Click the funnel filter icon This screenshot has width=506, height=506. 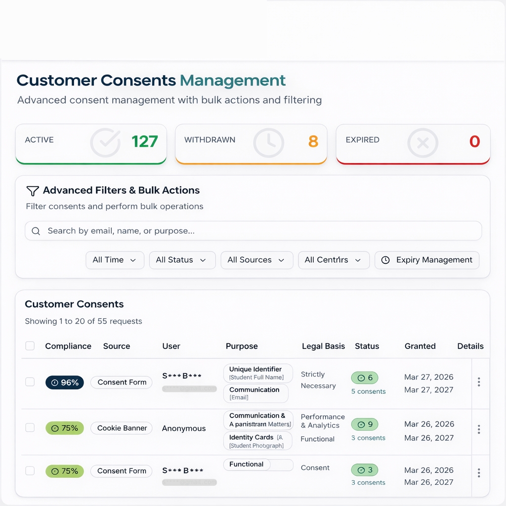[x=33, y=191]
